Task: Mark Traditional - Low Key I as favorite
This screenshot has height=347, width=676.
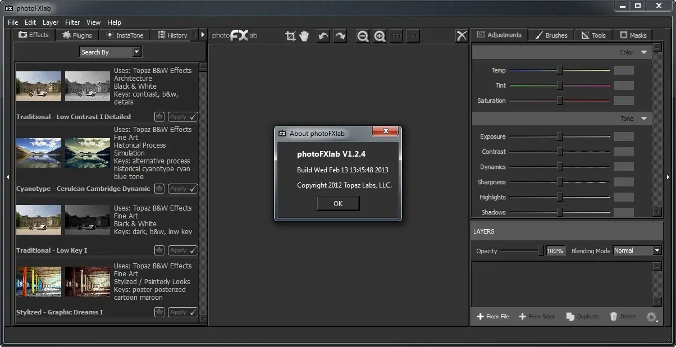Action: tap(159, 250)
